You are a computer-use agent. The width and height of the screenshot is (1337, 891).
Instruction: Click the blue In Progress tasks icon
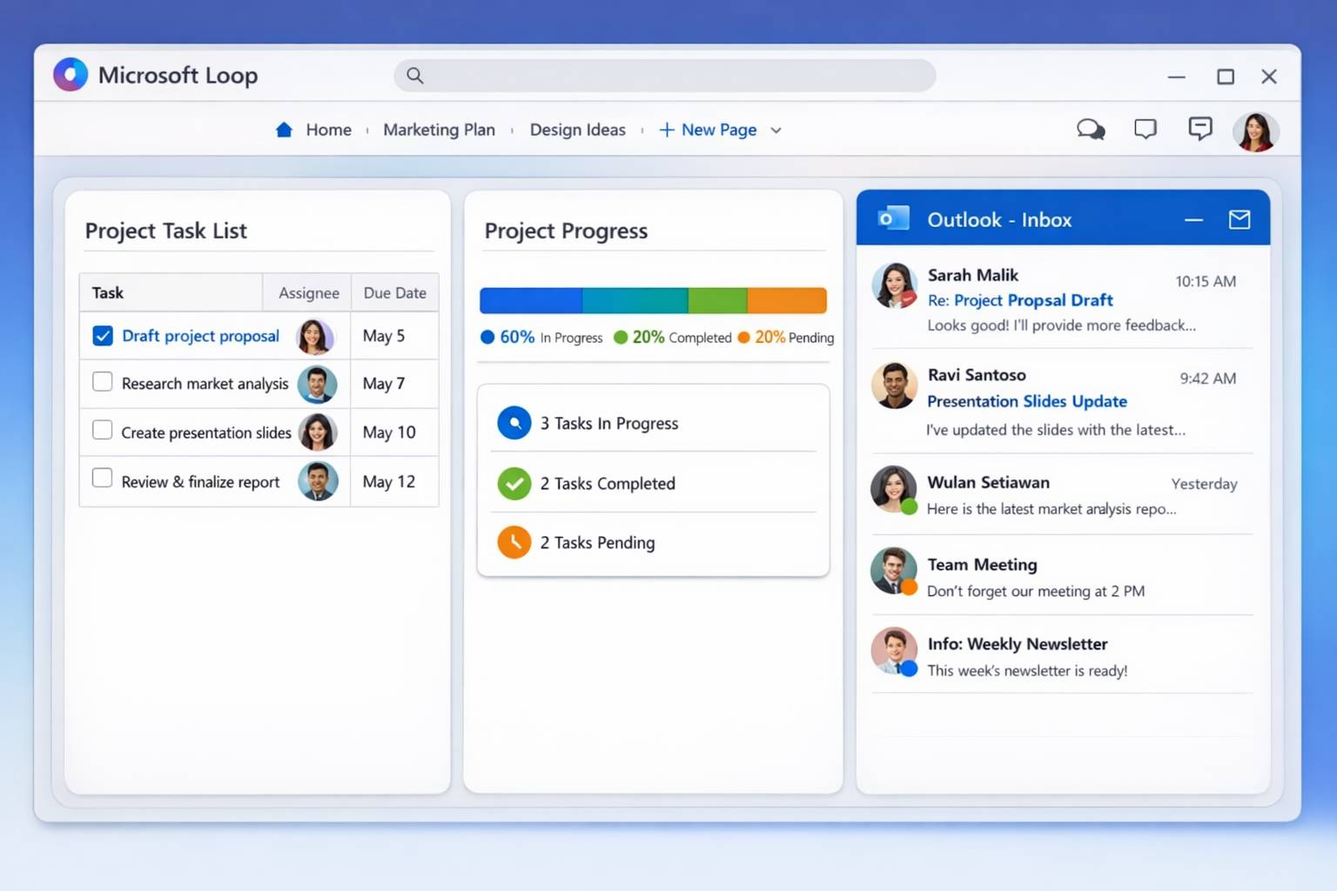click(x=514, y=424)
